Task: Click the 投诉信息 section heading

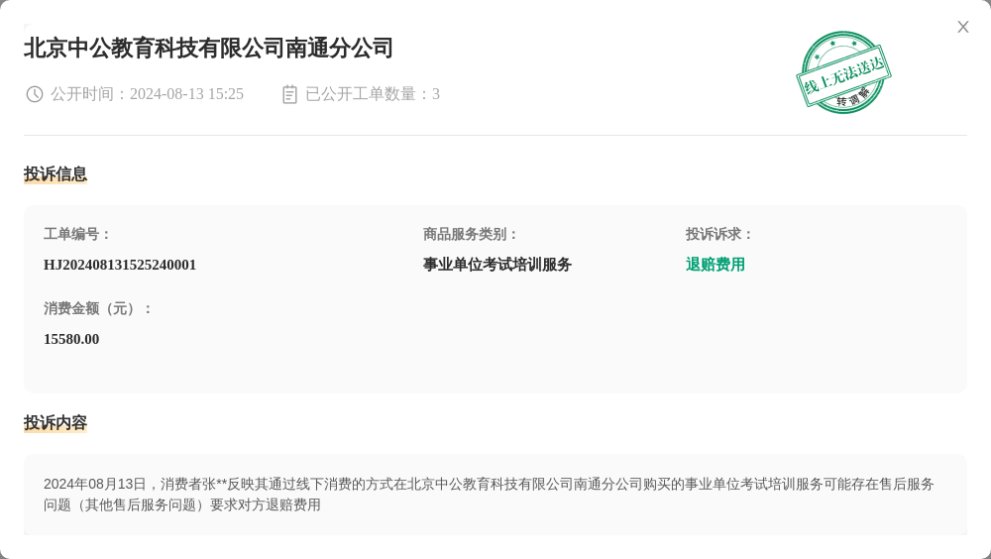Action: pos(55,173)
